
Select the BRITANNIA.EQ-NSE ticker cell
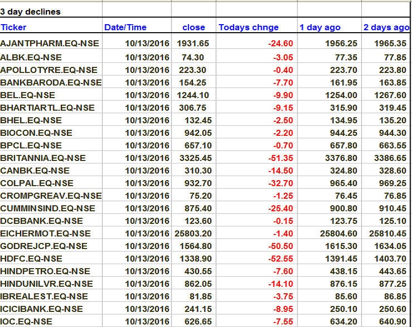[43, 158]
